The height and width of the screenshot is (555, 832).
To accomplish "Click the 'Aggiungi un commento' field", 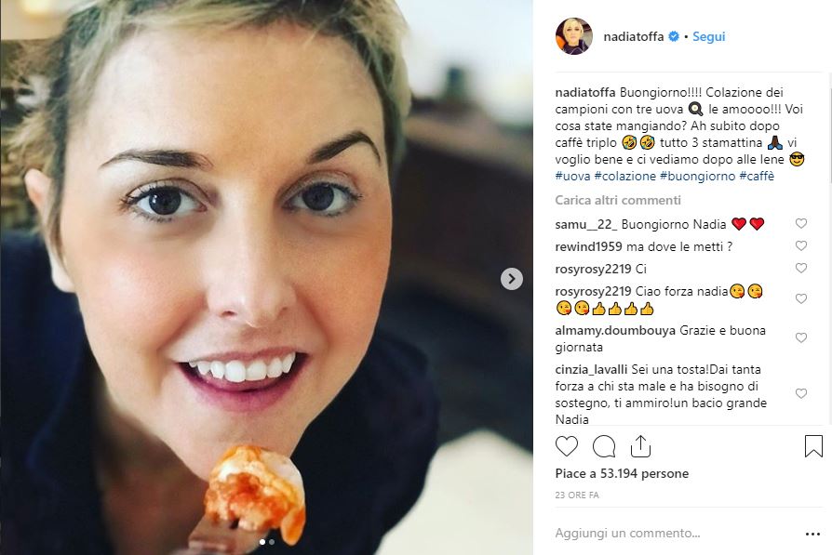I will point(651,534).
